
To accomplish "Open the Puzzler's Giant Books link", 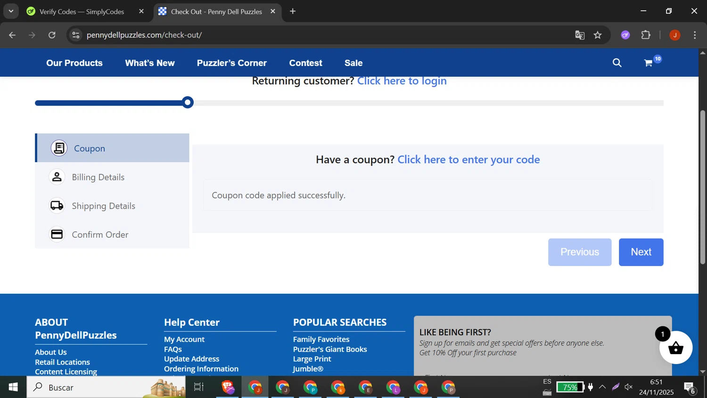I will [x=330, y=349].
